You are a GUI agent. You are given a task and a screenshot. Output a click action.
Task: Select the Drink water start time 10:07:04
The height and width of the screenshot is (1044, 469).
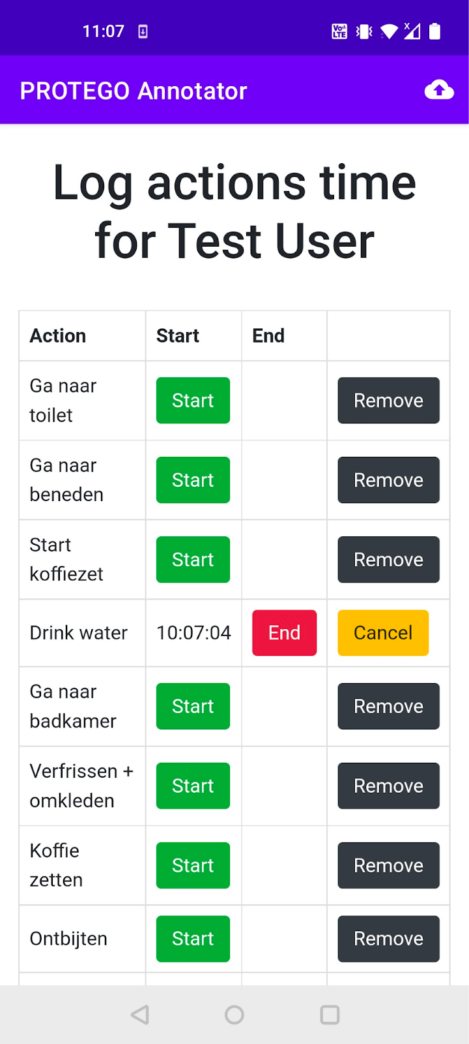tap(193, 632)
